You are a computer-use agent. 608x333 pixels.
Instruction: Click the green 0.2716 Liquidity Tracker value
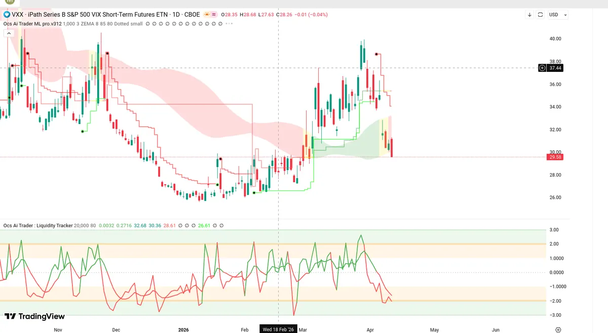[124, 226]
